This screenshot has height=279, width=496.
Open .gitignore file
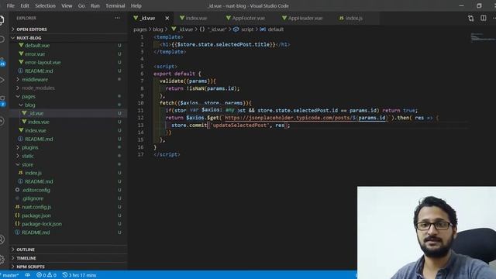pos(33,198)
